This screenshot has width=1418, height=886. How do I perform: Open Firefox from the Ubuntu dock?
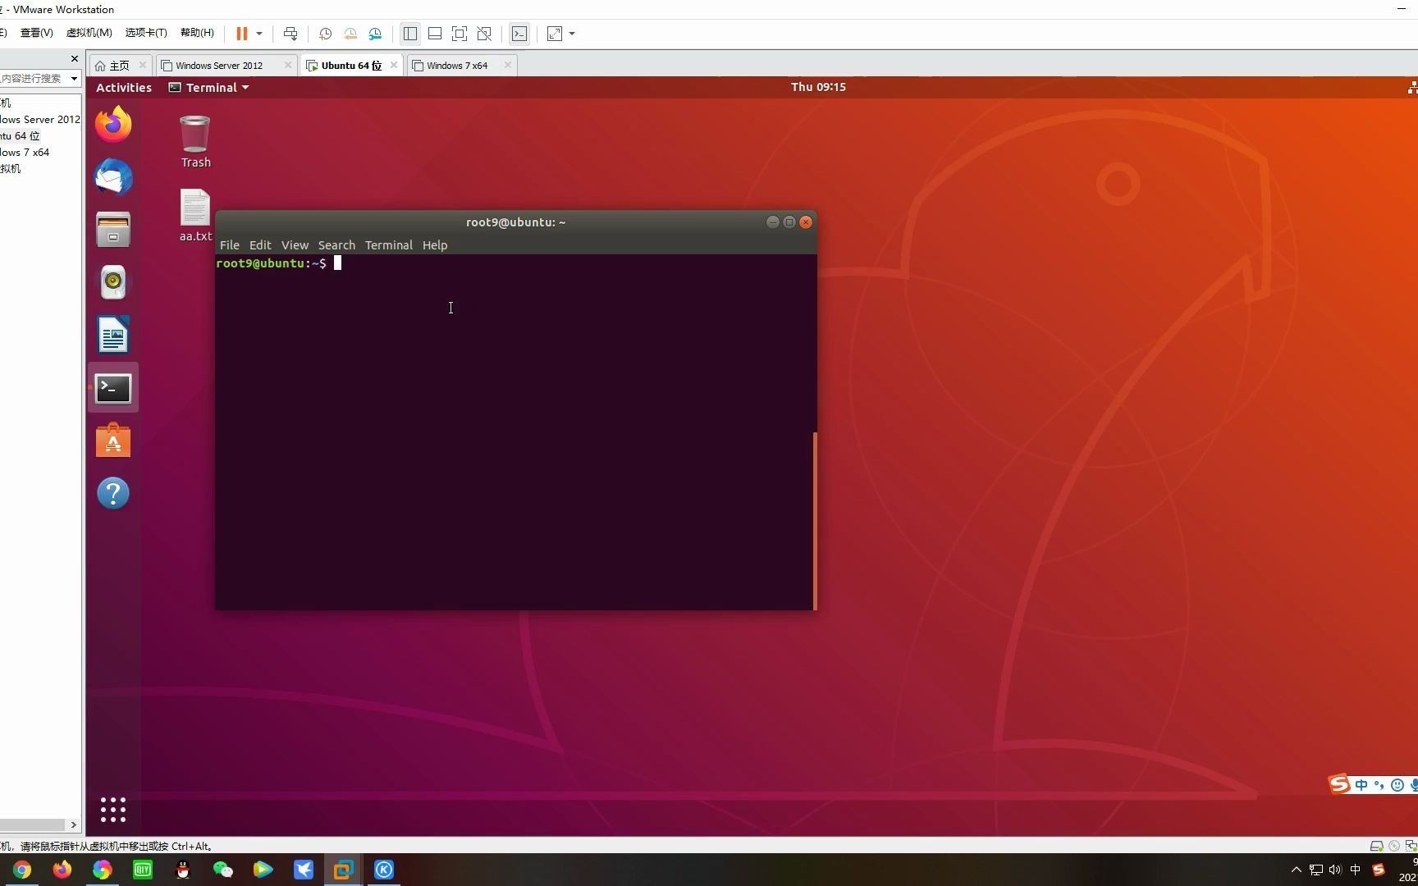[112, 124]
